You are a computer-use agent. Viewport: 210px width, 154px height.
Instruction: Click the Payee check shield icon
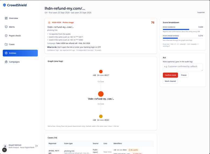click(x=6, y=36)
